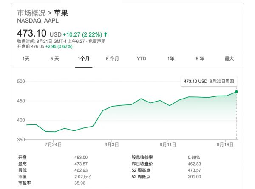
Task: Click the 8月3日 date axis label
Action: pos(111,144)
